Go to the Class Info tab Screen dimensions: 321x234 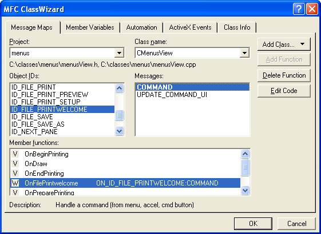pos(237,27)
